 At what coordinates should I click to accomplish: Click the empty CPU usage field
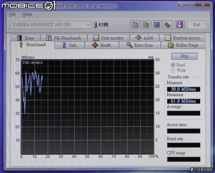click(184, 159)
